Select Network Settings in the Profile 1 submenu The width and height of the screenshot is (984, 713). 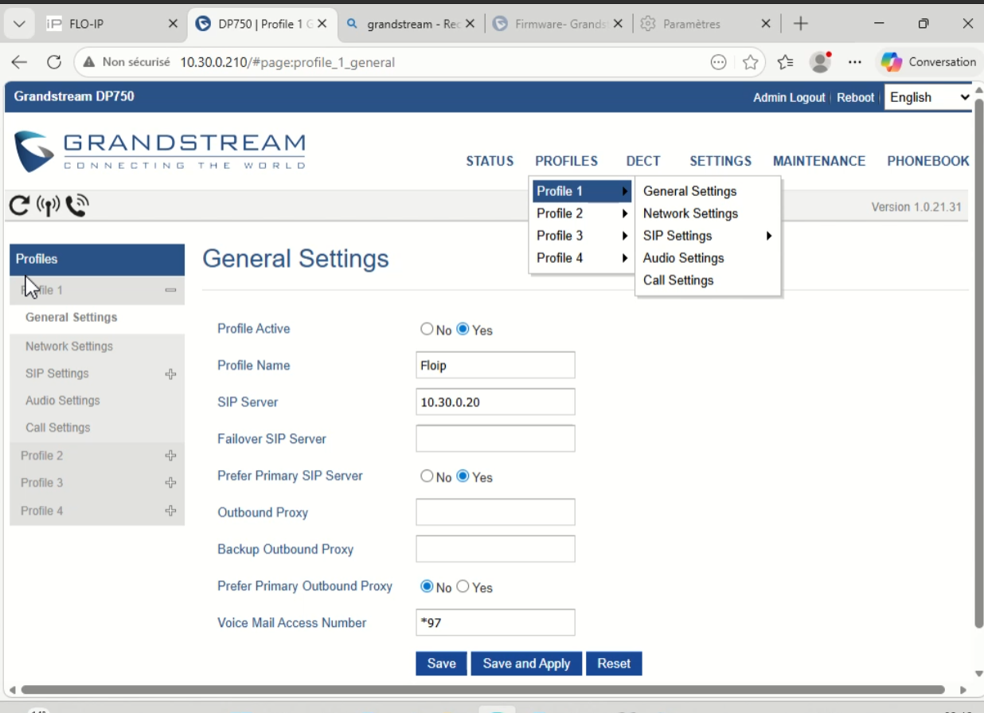click(690, 214)
